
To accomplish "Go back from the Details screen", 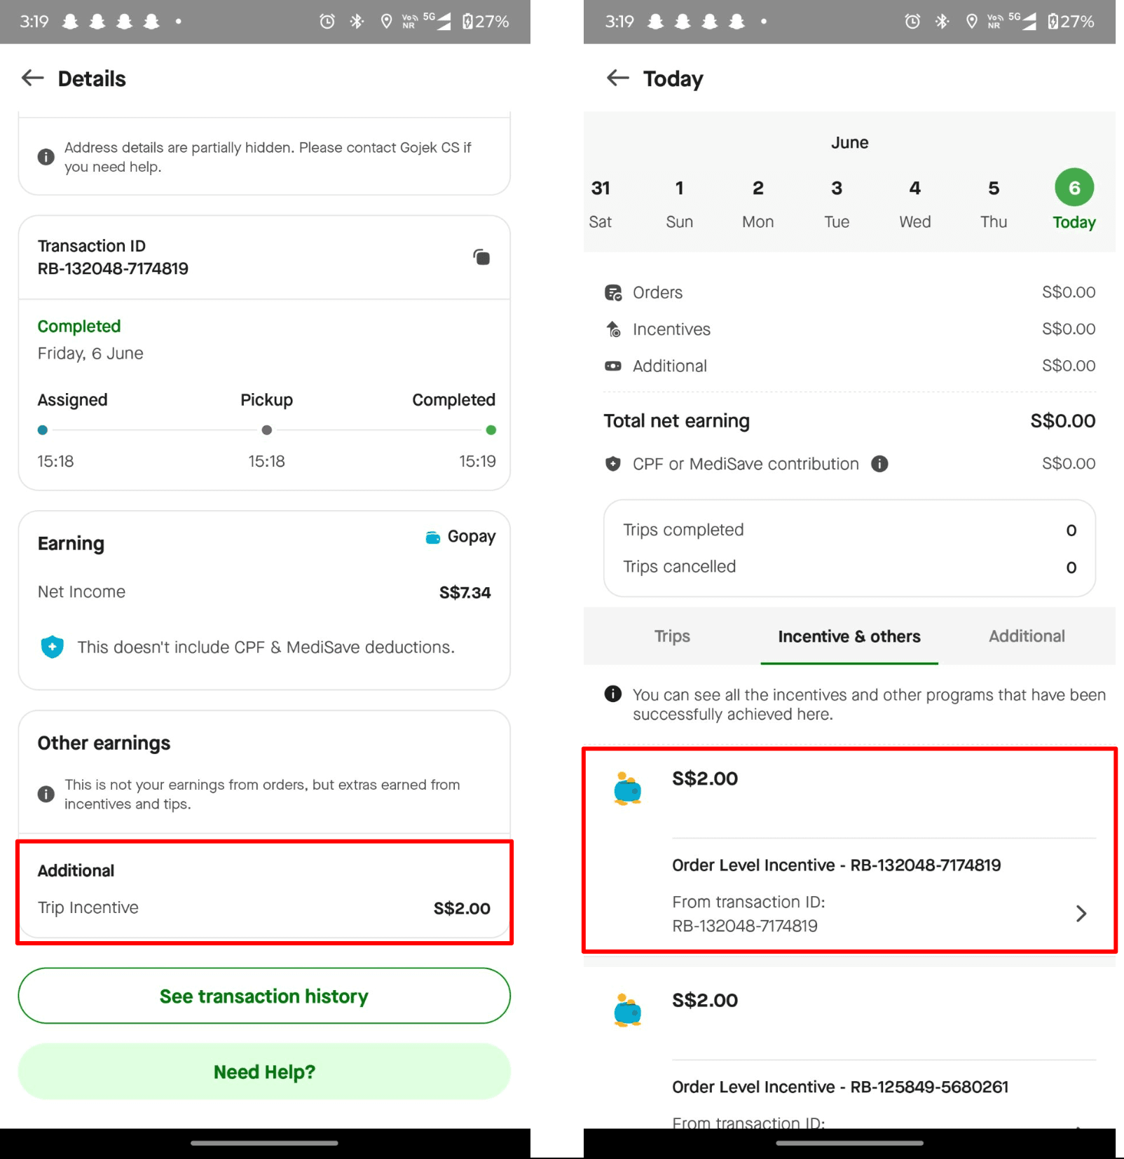I will (32, 78).
